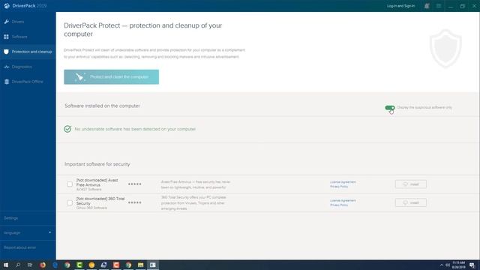Click the "No undesirable software has been detected" text
Screen dimensions: 480x270
pos(135,129)
